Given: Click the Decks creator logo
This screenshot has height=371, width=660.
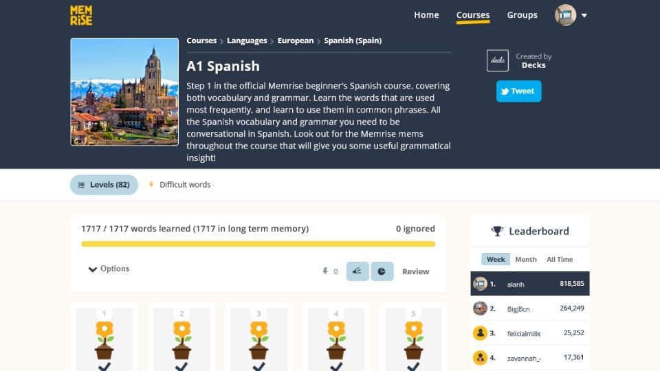Looking at the screenshot, I should coord(498,60).
